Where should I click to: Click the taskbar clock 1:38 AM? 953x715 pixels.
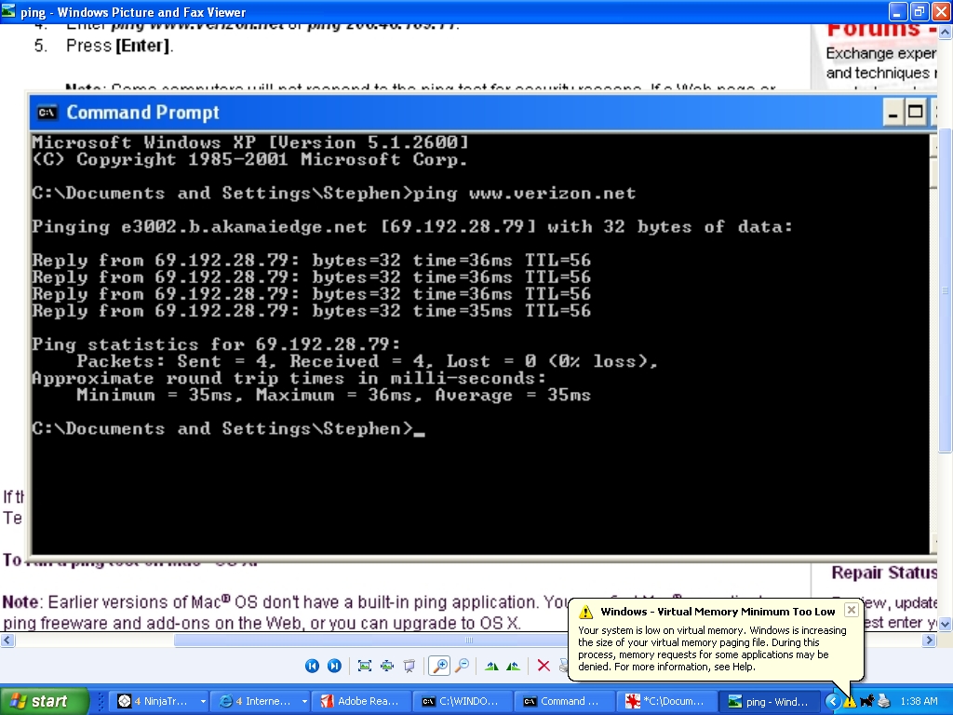[919, 701]
